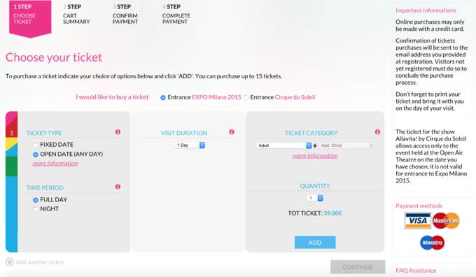This screenshot has height=277, width=476.
Task: Open the Visit Duration info icon
Action: 232,132
